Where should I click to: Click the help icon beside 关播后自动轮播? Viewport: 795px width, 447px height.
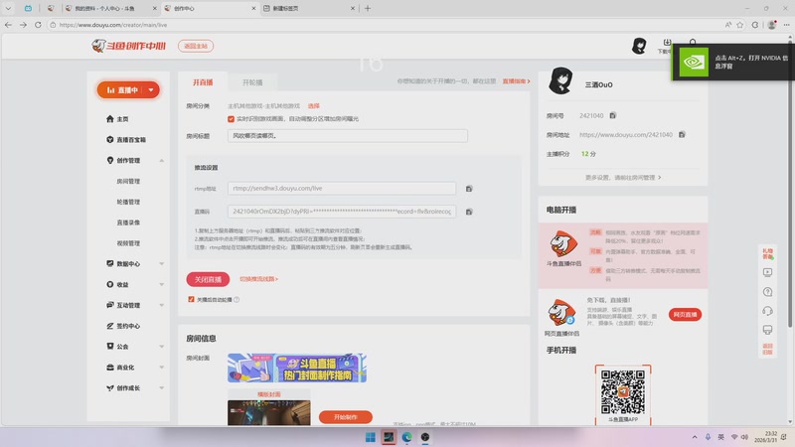[x=237, y=300]
